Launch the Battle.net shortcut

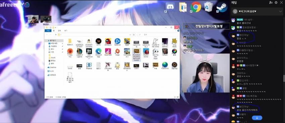coord(117,42)
